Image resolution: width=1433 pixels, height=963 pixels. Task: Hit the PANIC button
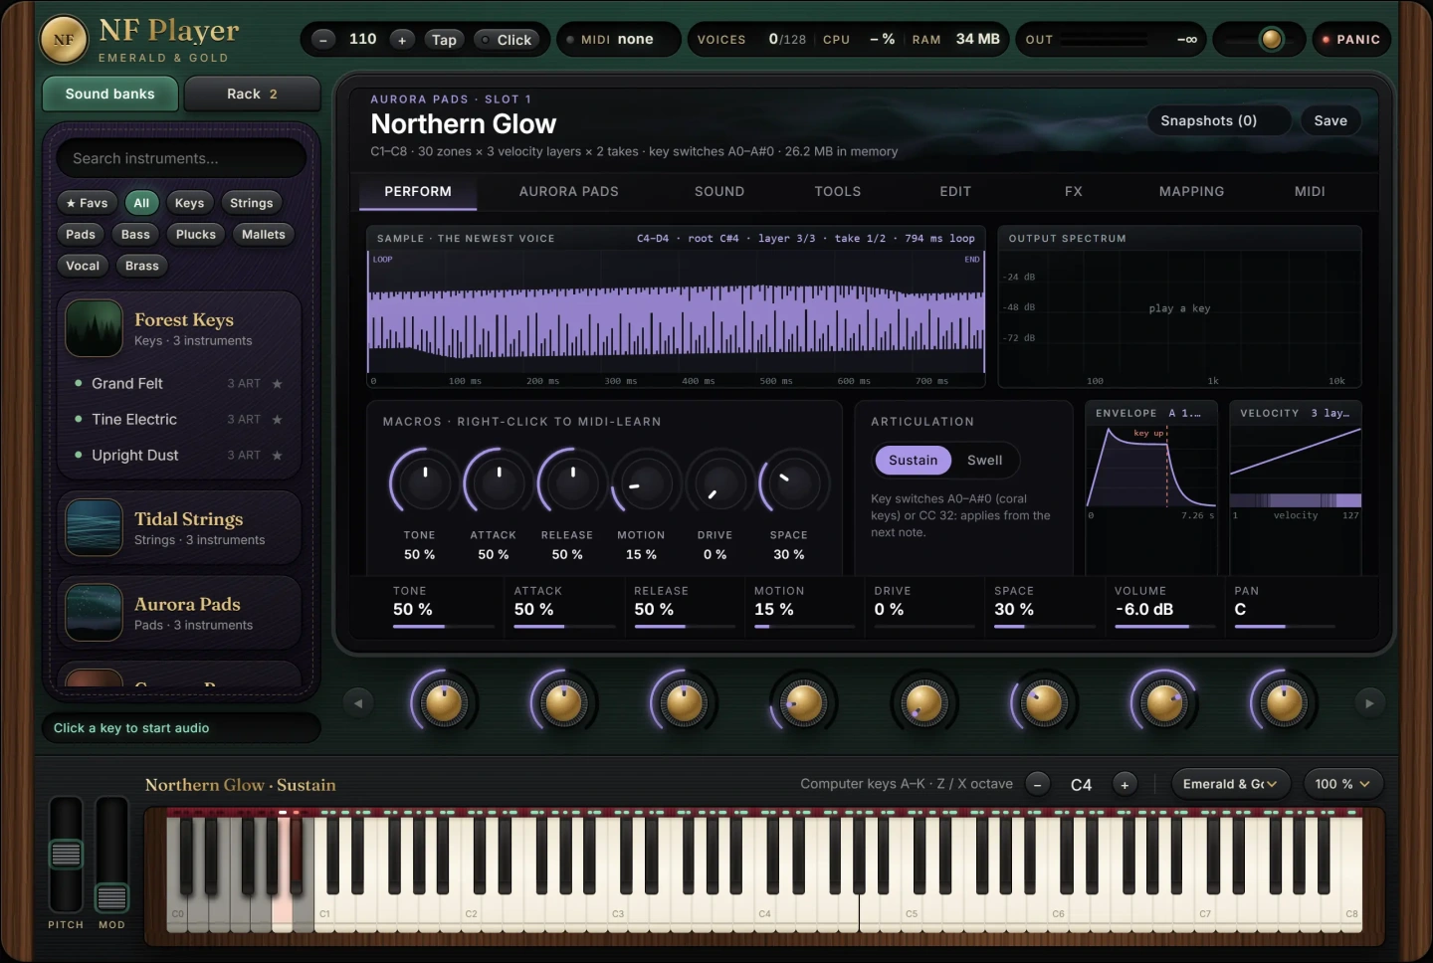(x=1351, y=40)
